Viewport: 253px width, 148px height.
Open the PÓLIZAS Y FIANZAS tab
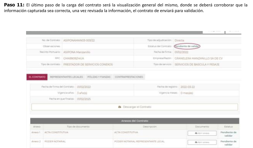pyautogui.click(x=99, y=77)
